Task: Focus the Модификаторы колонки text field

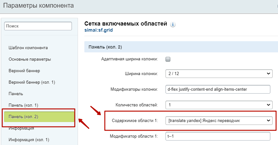Action: pos(218,89)
